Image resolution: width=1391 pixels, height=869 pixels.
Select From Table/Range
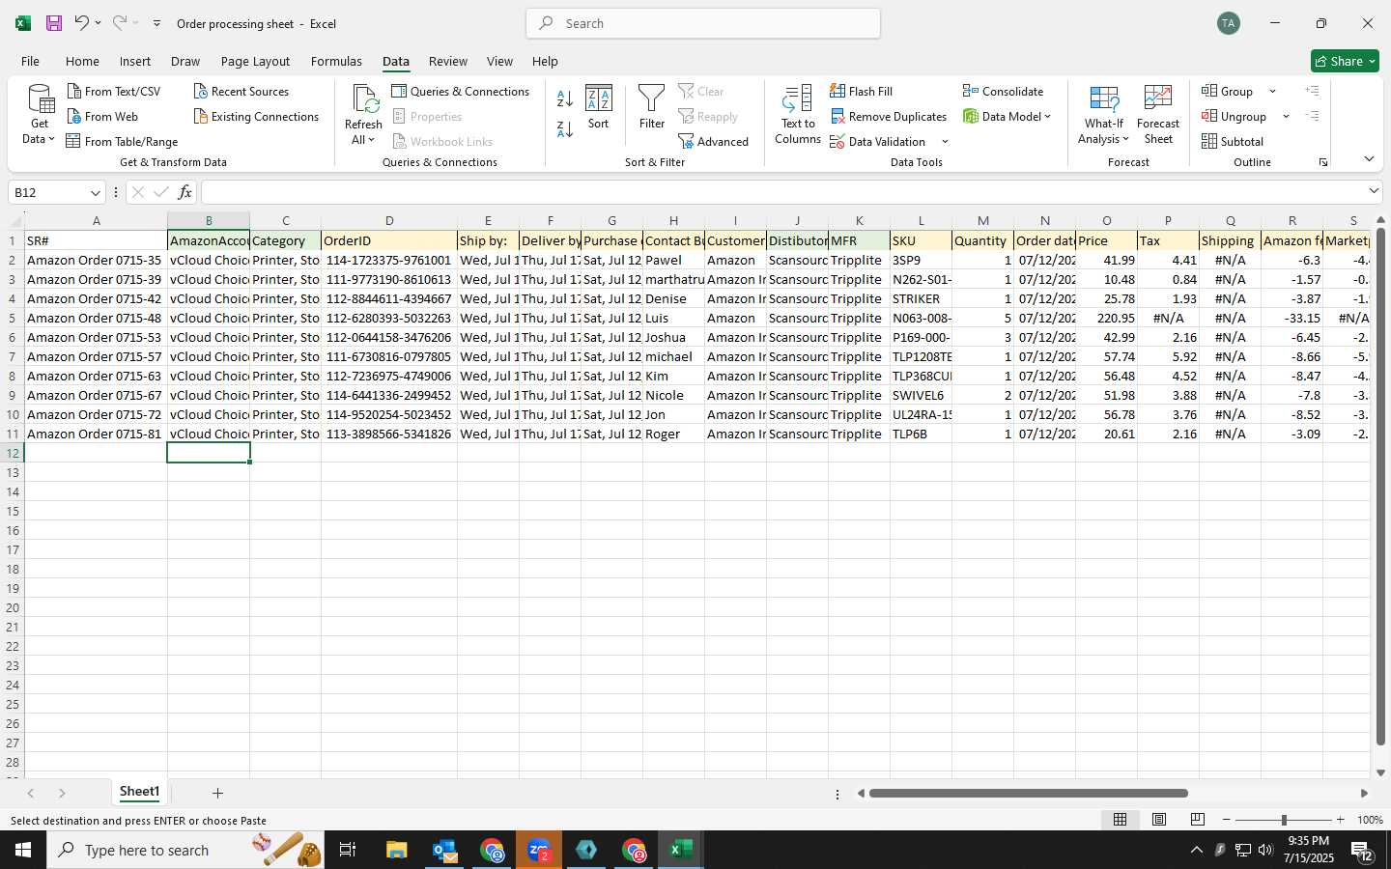pos(122,141)
